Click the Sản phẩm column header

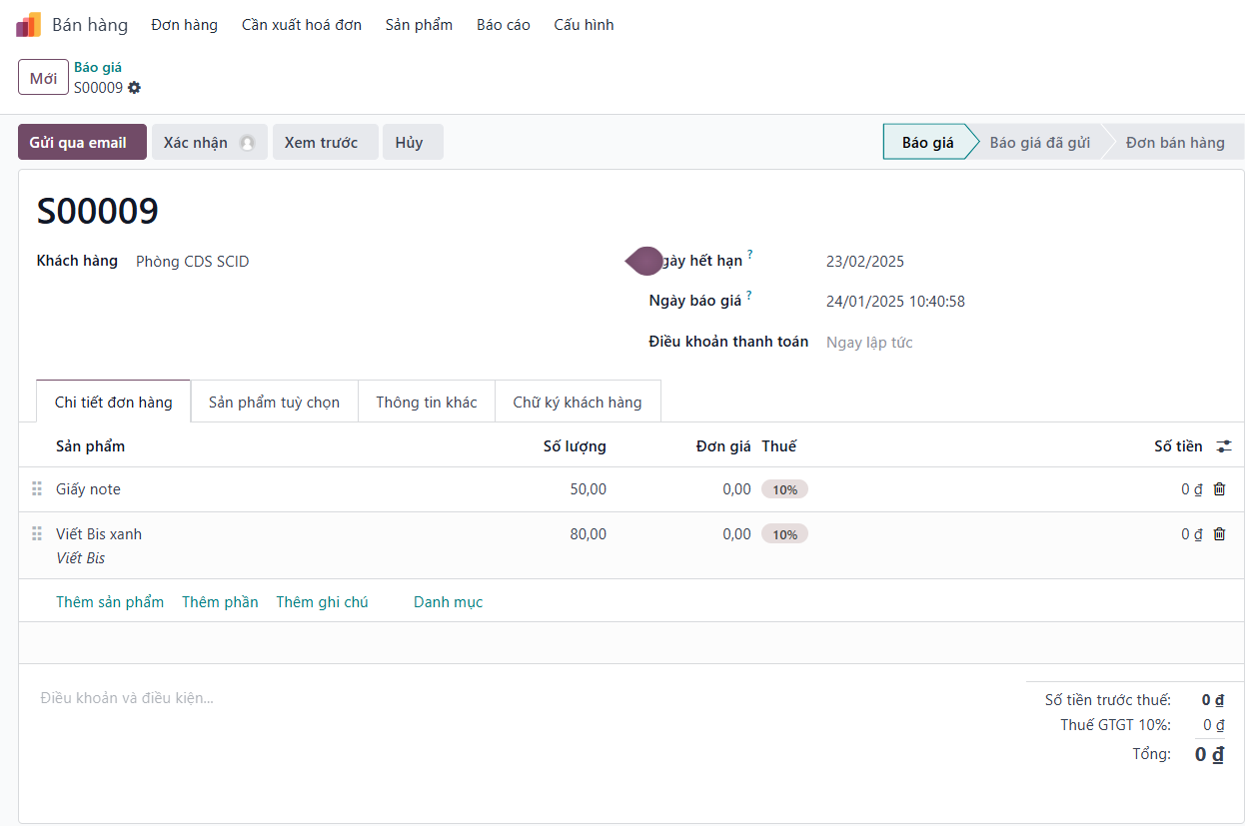tap(91, 446)
